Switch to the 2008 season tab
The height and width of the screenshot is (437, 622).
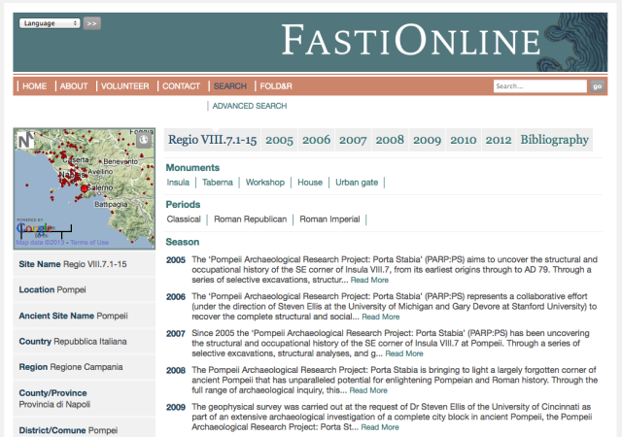tap(390, 141)
